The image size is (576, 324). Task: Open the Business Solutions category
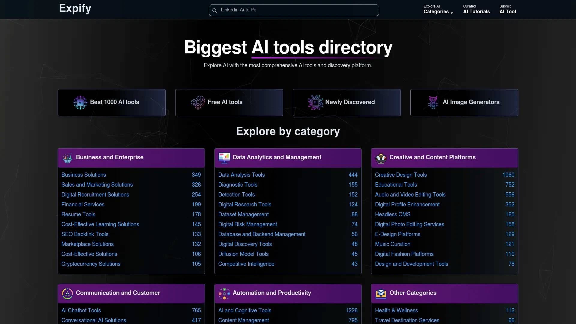click(84, 175)
